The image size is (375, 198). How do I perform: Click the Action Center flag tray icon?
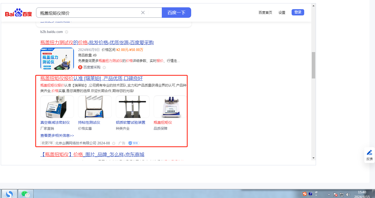click(335, 195)
